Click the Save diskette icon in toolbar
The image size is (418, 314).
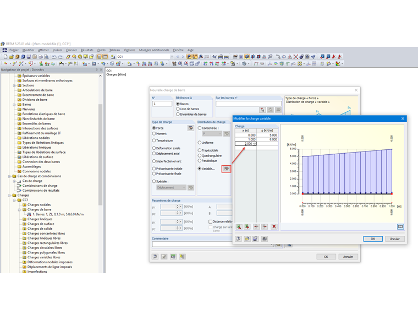[x=29, y=57]
